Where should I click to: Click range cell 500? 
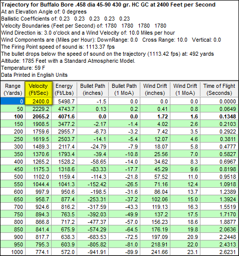click(x=13, y=177)
